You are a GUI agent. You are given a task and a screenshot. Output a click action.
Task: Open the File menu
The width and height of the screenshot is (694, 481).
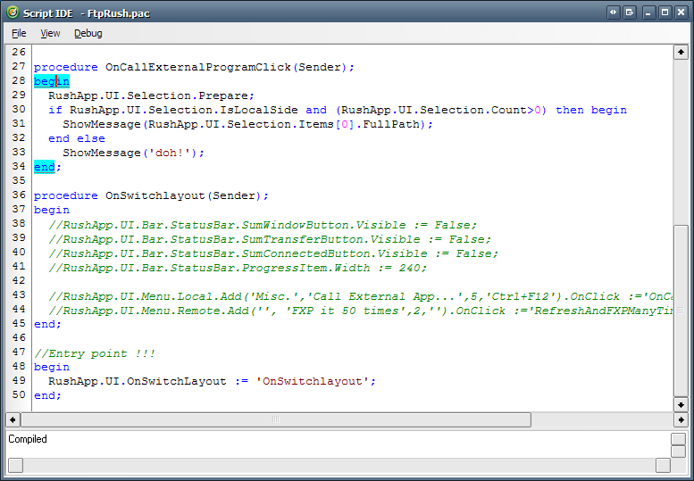click(19, 33)
